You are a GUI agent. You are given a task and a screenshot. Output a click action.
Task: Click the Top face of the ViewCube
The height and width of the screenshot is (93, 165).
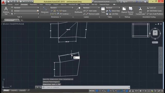pyautogui.click(x=155, y=33)
